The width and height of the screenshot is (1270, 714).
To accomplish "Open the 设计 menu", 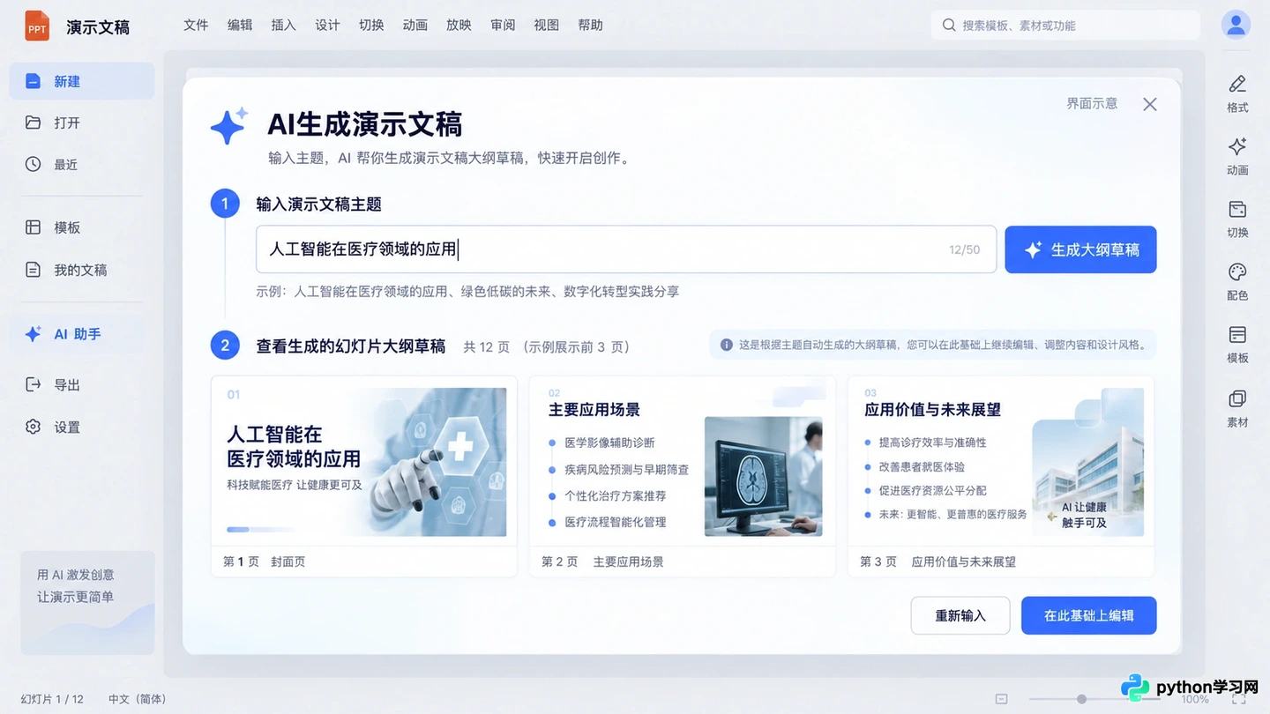I will click(327, 25).
